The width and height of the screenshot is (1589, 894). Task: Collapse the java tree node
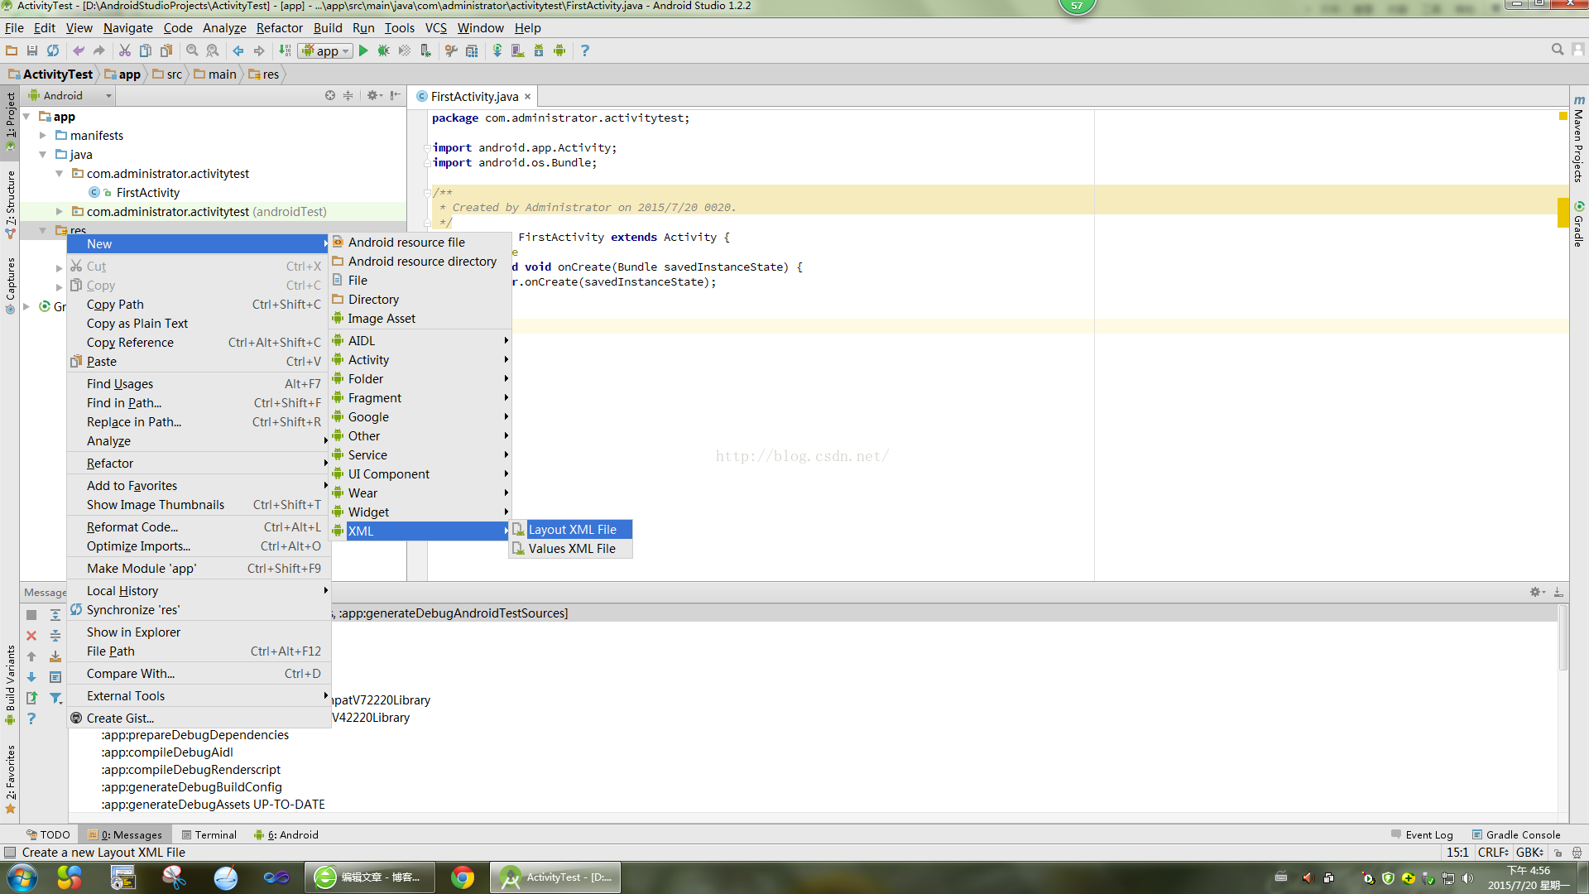43,155
